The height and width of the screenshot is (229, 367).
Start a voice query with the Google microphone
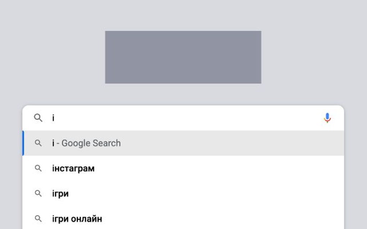click(x=327, y=118)
